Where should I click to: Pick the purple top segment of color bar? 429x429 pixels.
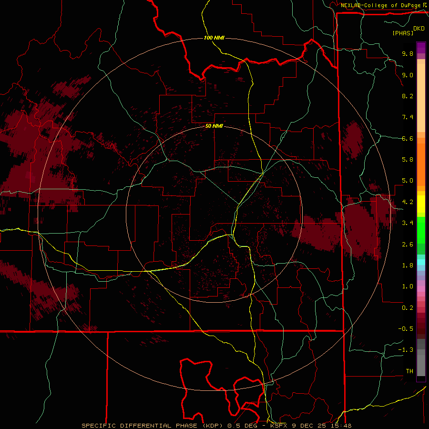click(421, 48)
